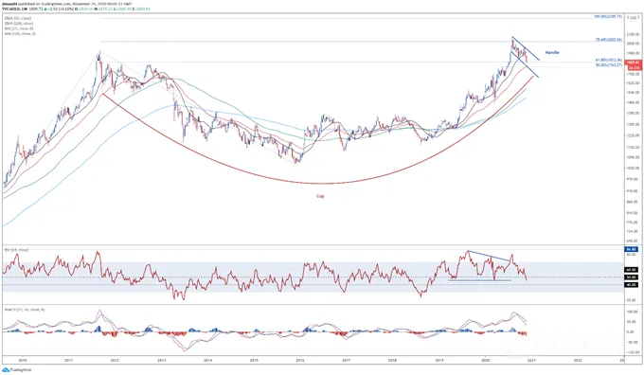The width and height of the screenshot is (644, 375).
Task: Click the RSI 60.00 level tag
Action: coord(631,270)
